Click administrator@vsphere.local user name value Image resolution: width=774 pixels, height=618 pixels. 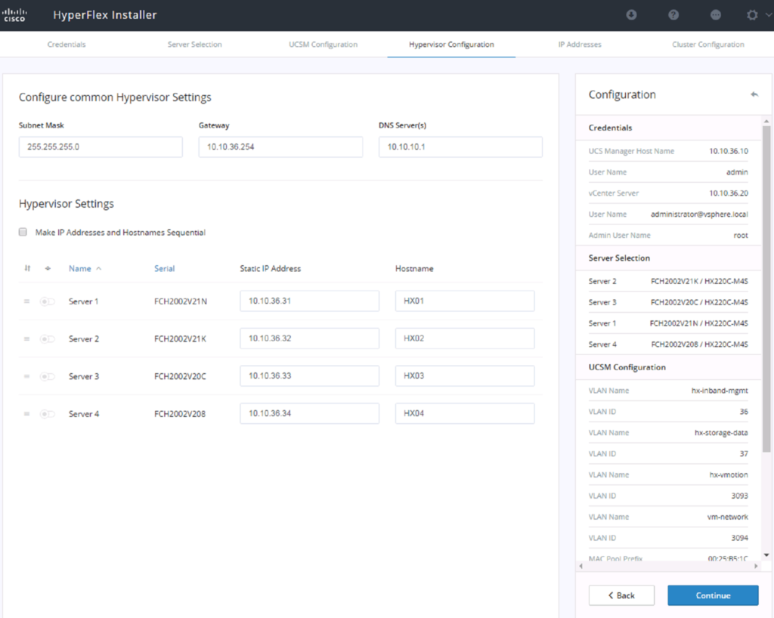(x=699, y=214)
